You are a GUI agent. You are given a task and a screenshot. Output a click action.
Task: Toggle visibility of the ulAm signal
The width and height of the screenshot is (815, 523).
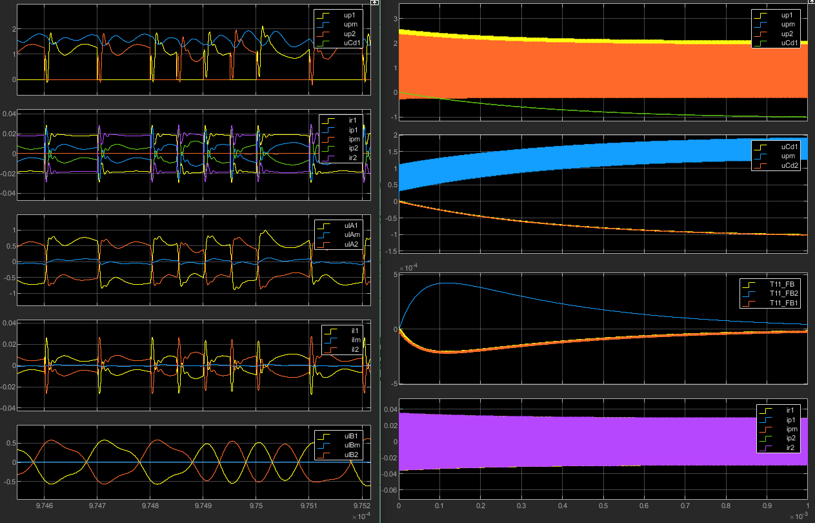pos(352,235)
